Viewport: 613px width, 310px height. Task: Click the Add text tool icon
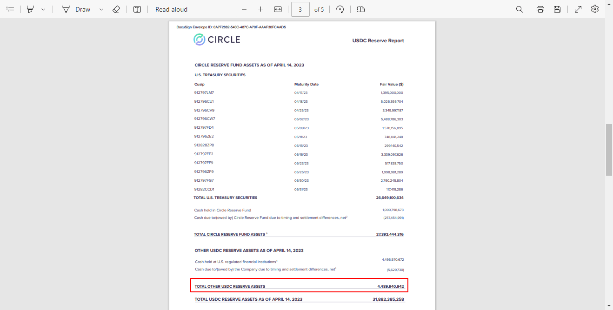coord(137,9)
